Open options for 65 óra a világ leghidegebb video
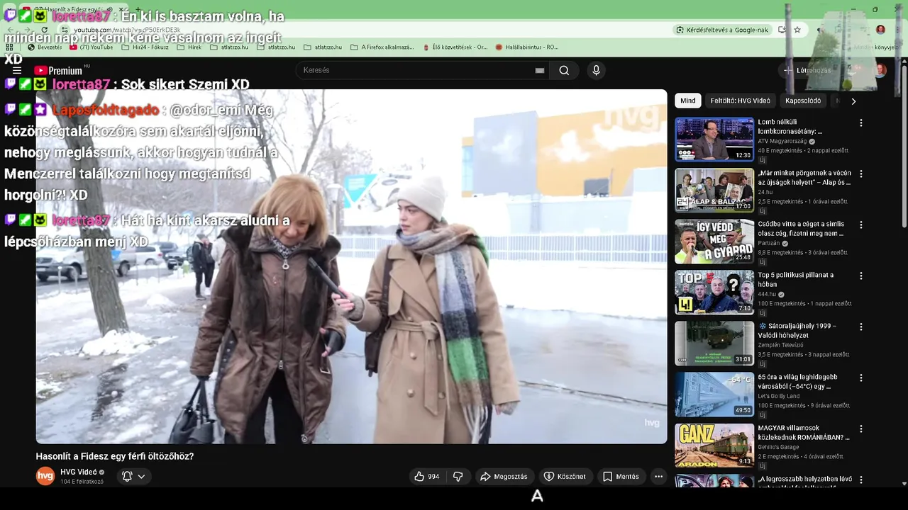The width and height of the screenshot is (908, 510). (861, 378)
